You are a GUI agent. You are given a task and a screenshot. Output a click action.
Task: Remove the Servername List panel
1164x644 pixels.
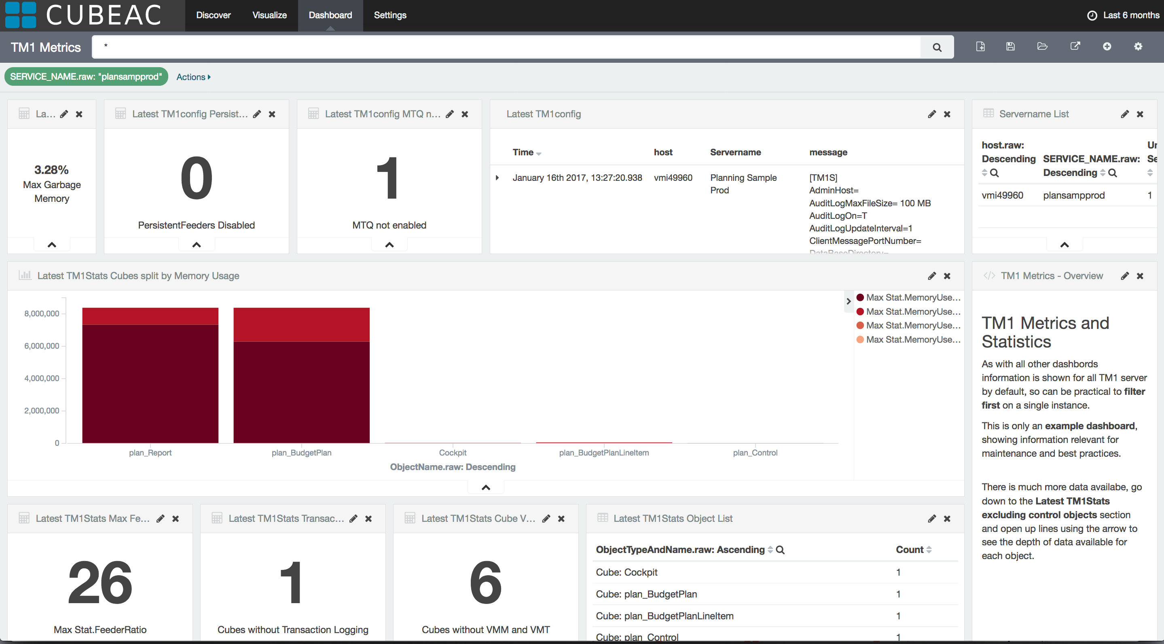(x=1140, y=114)
